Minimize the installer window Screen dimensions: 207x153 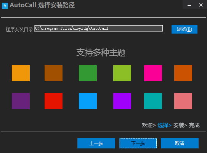click(x=189, y=5)
